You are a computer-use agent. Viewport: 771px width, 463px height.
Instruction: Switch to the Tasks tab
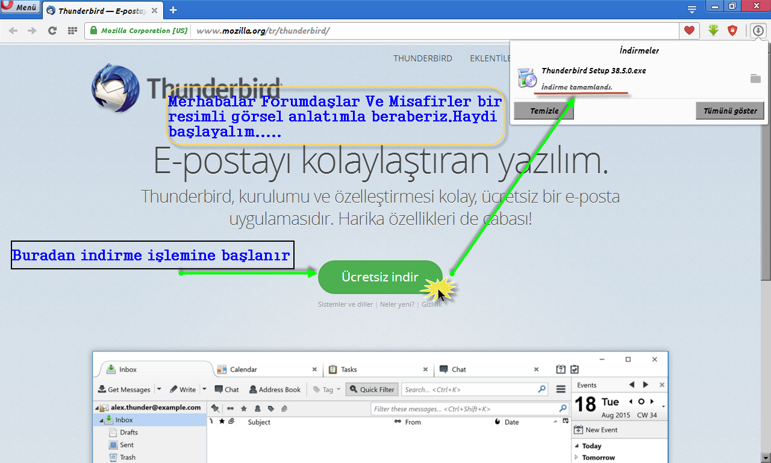tap(378, 369)
